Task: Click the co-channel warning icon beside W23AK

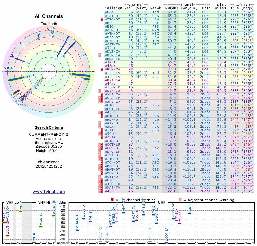Action: (102, 137)
